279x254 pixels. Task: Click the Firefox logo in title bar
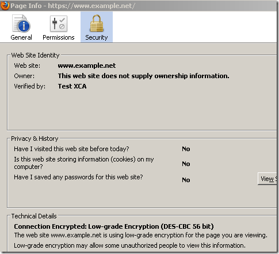point(5,5)
